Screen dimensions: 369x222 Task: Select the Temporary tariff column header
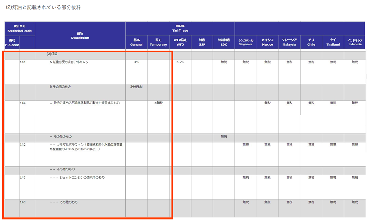point(158,43)
